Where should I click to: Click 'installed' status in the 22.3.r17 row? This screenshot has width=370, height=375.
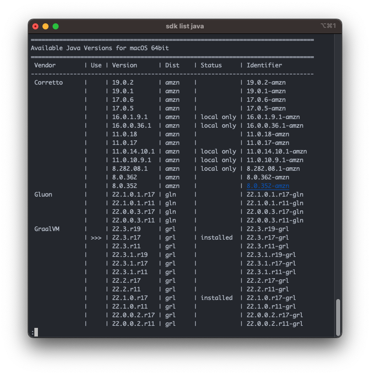point(217,238)
